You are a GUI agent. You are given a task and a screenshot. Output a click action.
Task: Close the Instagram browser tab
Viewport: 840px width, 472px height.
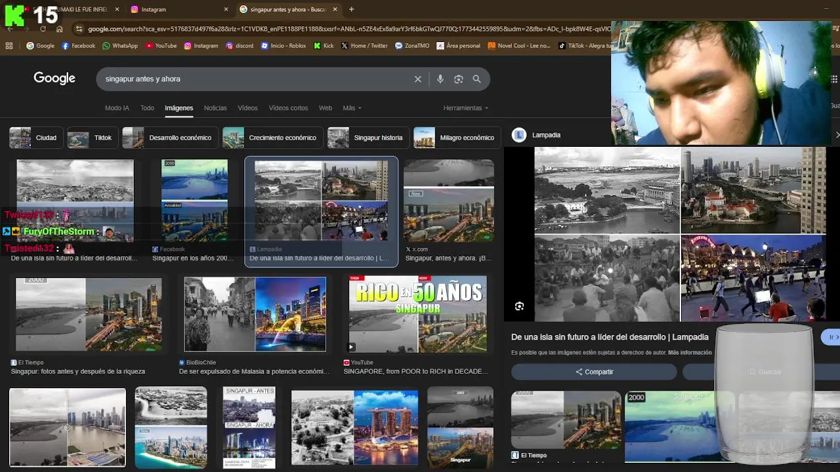(x=226, y=9)
